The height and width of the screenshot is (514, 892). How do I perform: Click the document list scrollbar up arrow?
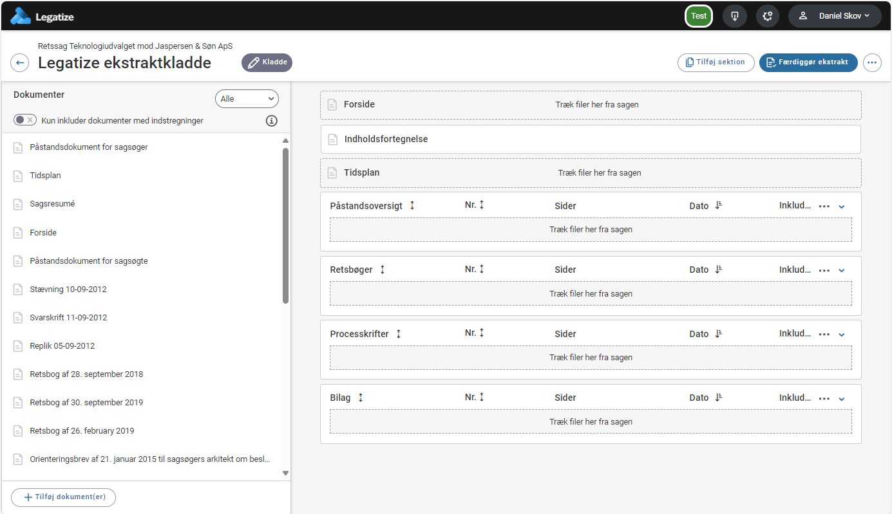click(285, 140)
